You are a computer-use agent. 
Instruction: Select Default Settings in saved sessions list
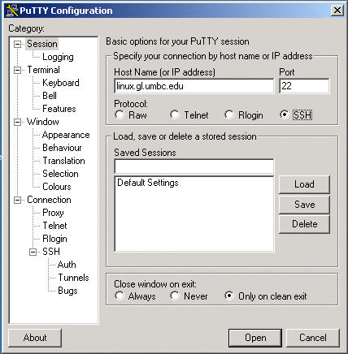coord(148,183)
